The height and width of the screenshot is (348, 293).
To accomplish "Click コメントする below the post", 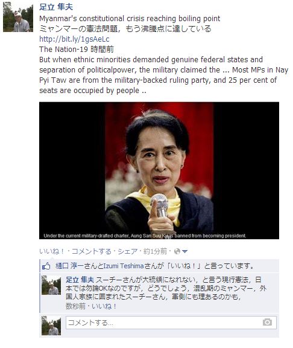I will click(92, 251).
